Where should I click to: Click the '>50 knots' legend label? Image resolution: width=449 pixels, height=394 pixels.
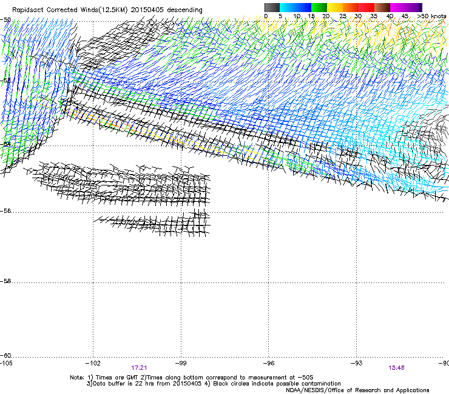tap(431, 16)
